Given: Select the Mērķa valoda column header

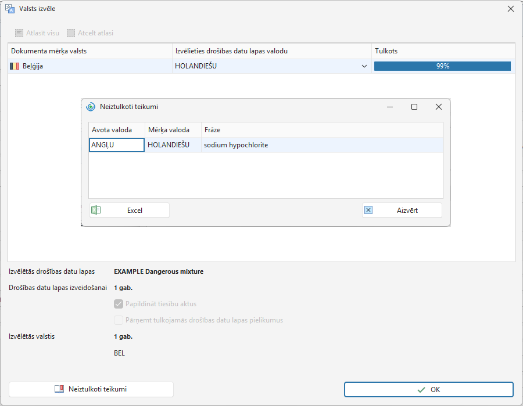Looking at the screenshot, I should tap(173, 130).
